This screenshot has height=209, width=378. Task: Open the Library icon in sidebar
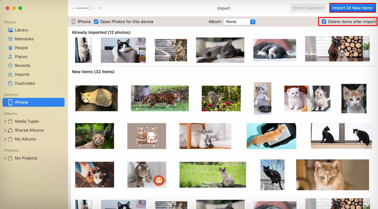[x=10, y=30]
